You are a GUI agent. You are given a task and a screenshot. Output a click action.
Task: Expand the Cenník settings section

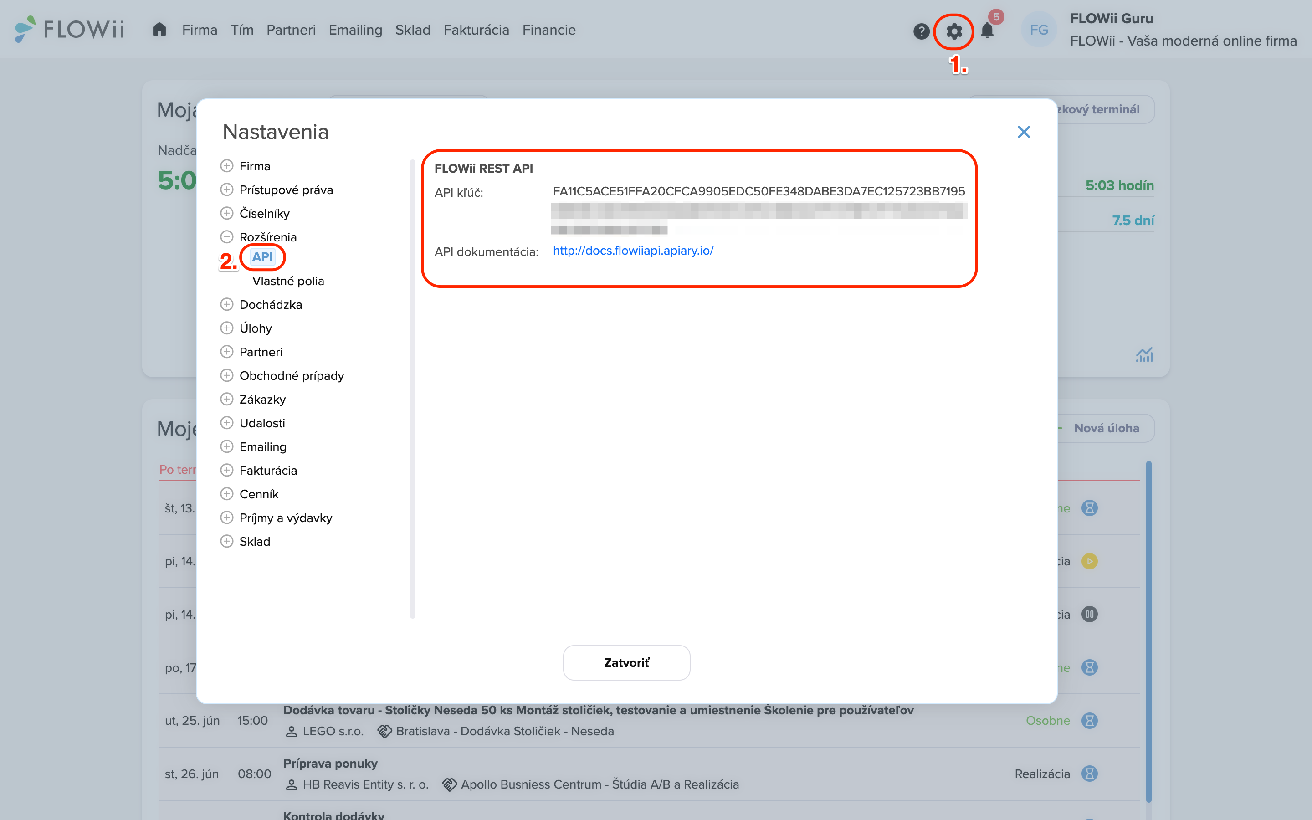[226, 494]
